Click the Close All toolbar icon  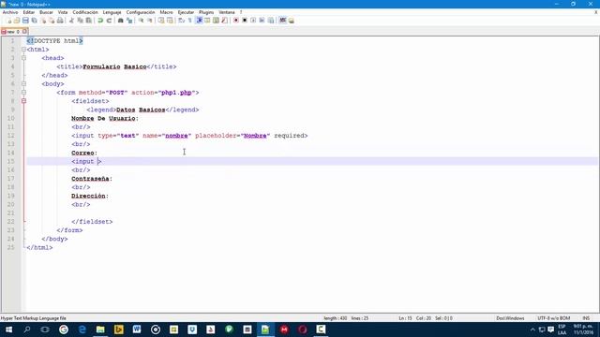52,21
